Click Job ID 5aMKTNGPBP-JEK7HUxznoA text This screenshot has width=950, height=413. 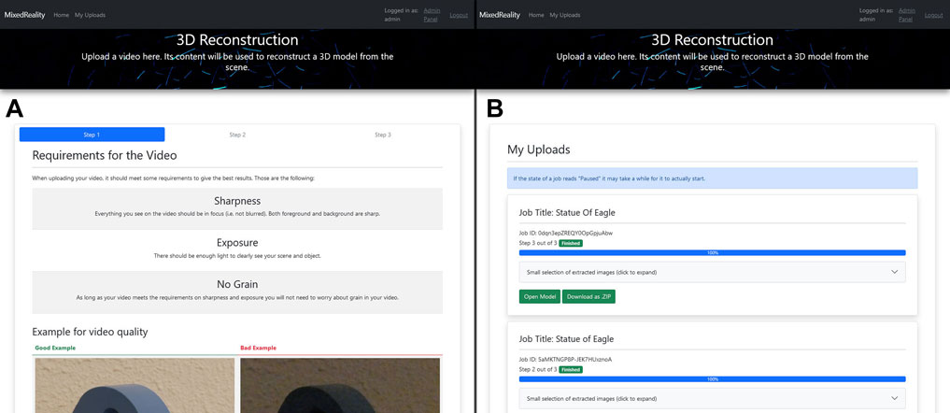[x=565, y=359]
